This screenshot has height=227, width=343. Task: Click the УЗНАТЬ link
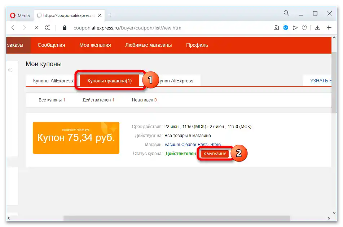[321, 81]
